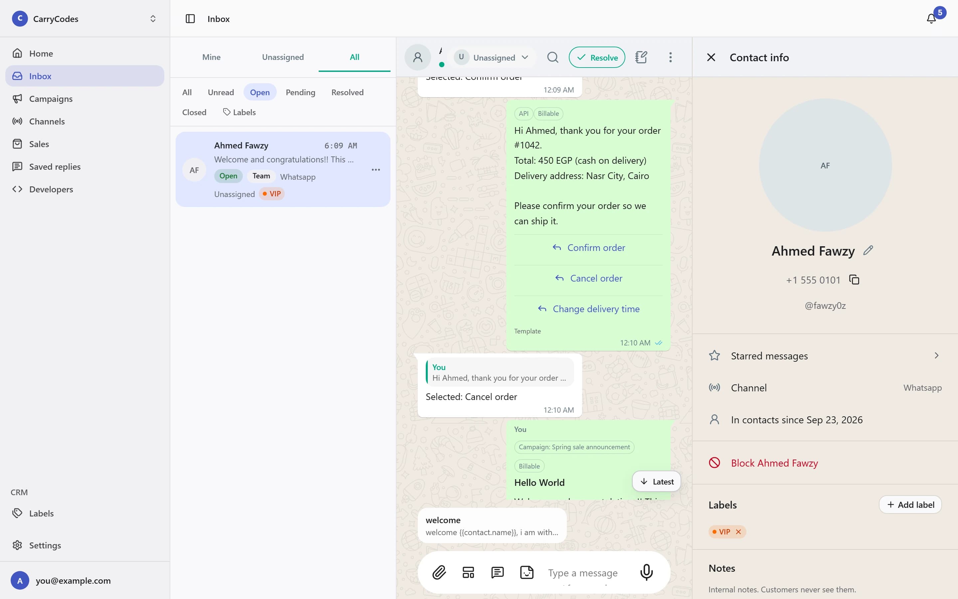This screenshot has height=599, width=958.
Task: Open the contact avatar in chat header
Action: point(418,58)
